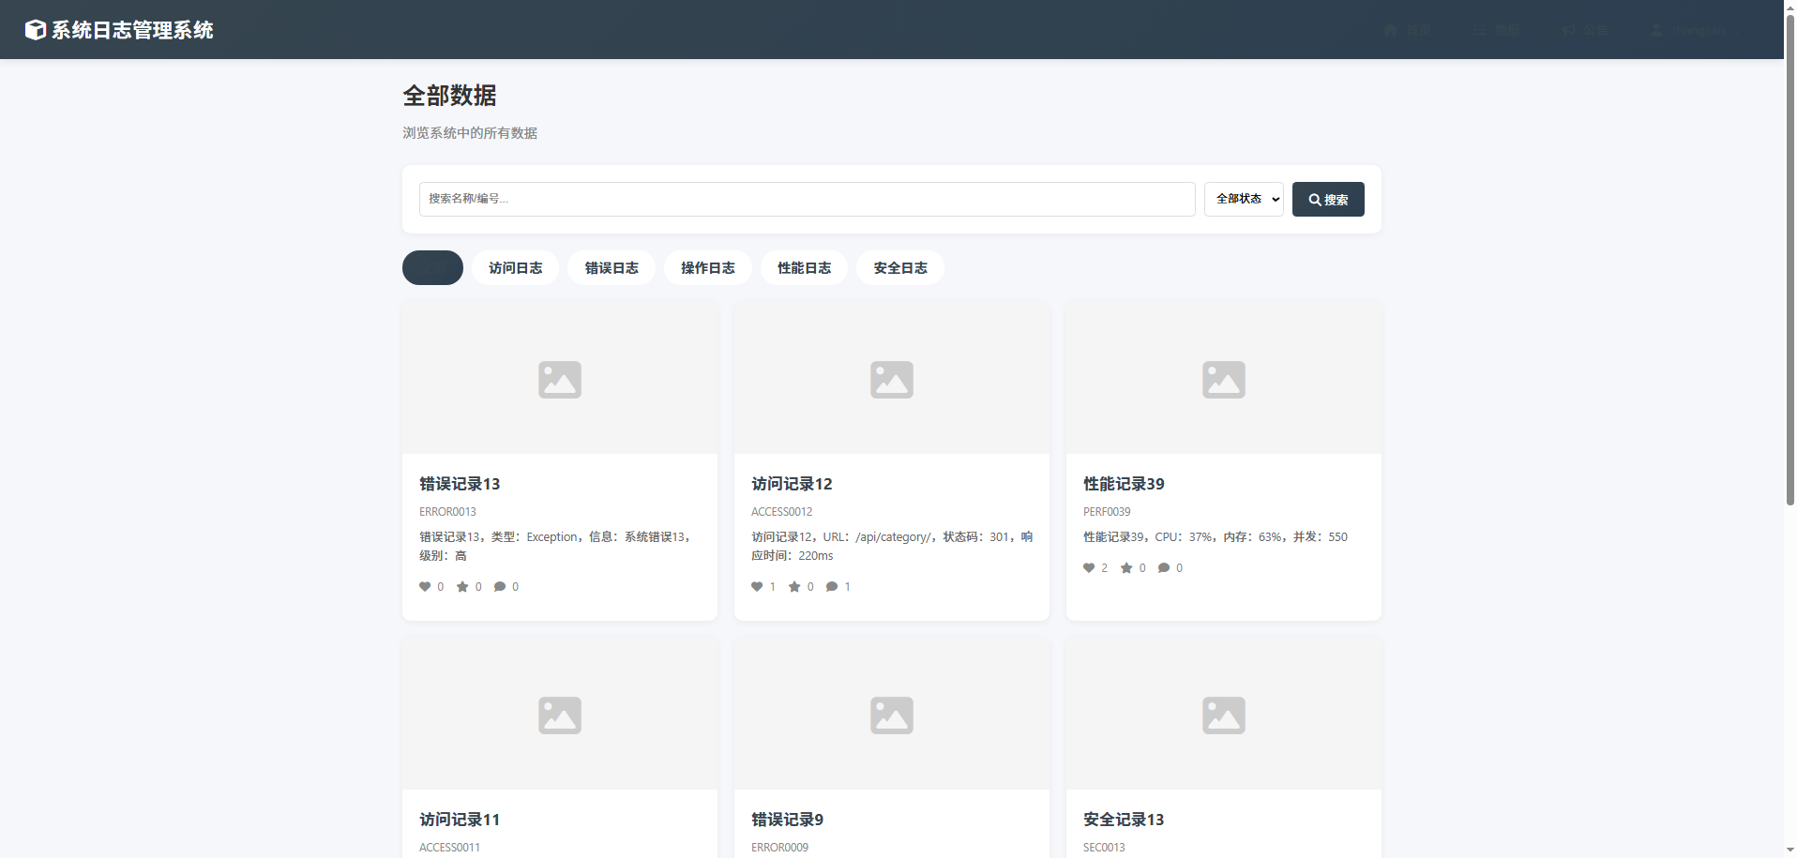
Task: Click the page scrollbar thumb
Action: [x=1789, y=261]
